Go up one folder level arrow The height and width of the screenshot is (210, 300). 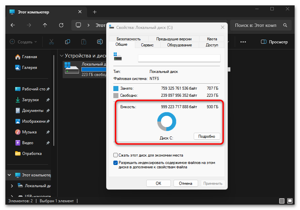coord(45,25)
